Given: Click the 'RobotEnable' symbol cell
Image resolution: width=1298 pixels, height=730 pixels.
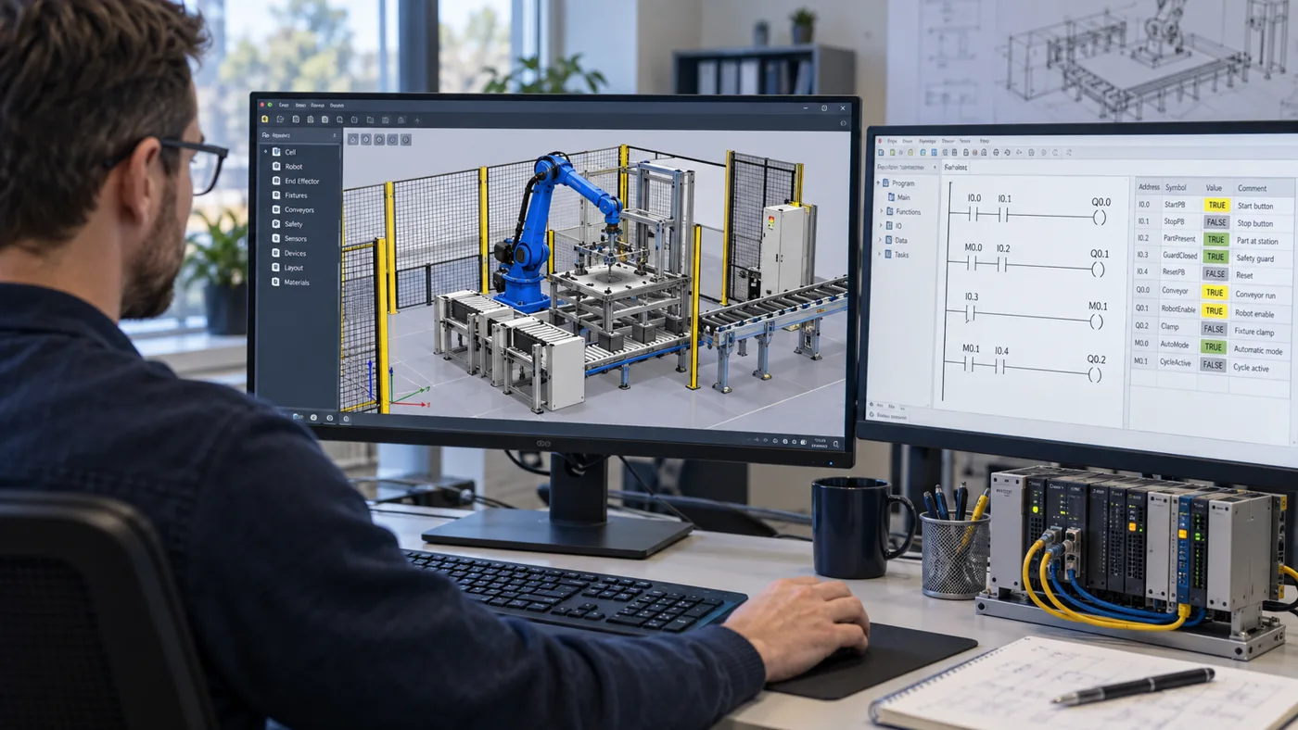Looking at the screenshot, I should pyautogui.click(x=1178, y=308).
